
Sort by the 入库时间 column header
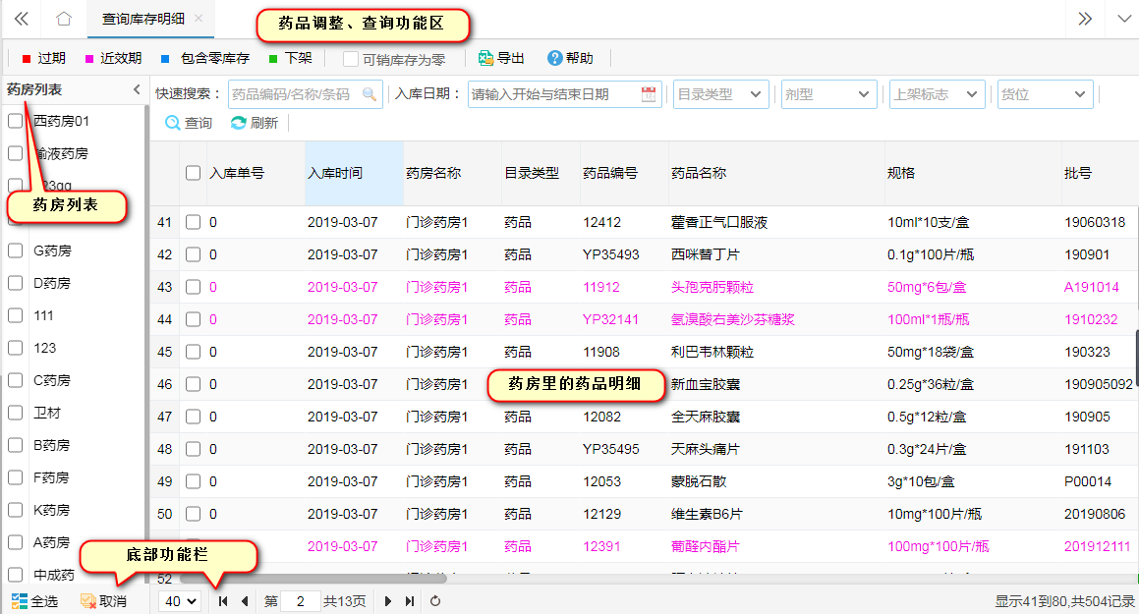click(x=335, y=173)
